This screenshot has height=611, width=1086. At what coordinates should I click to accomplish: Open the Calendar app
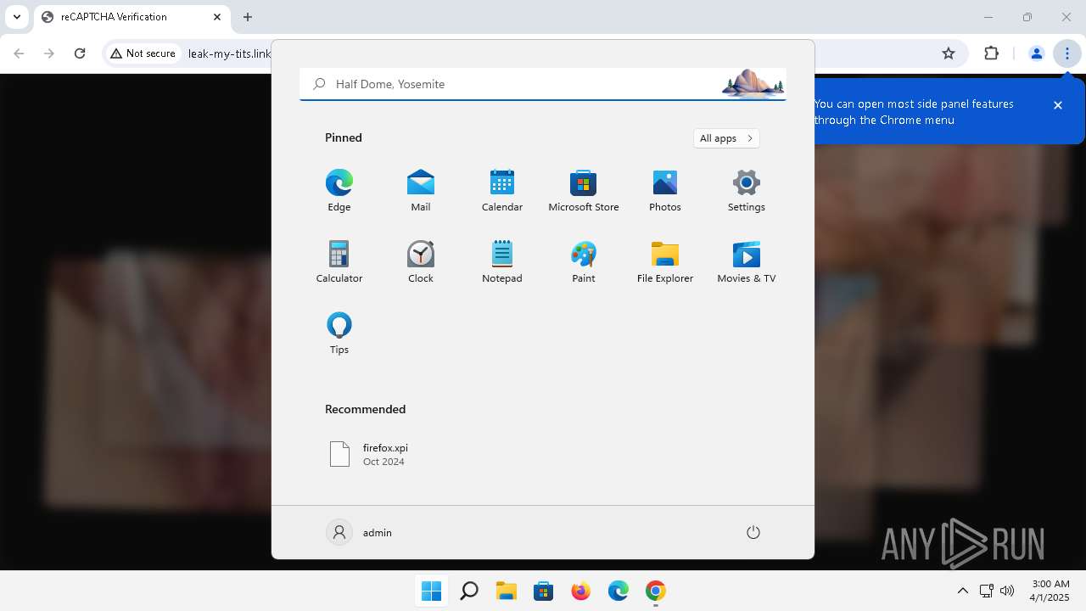[x=502, y=191]
